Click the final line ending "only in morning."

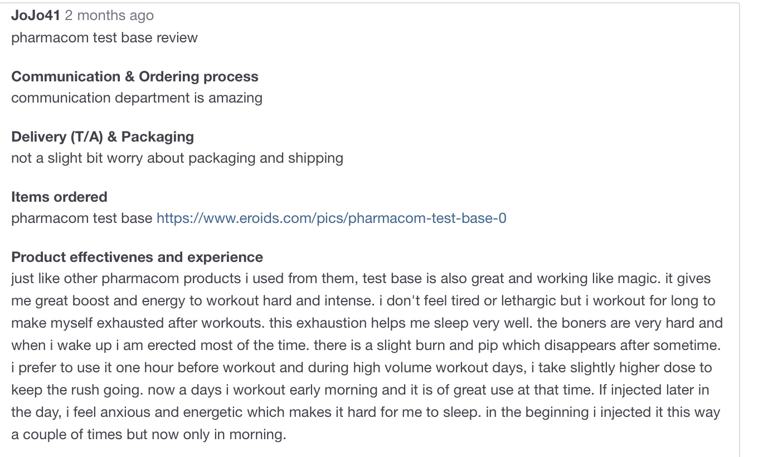pos(148,435)
